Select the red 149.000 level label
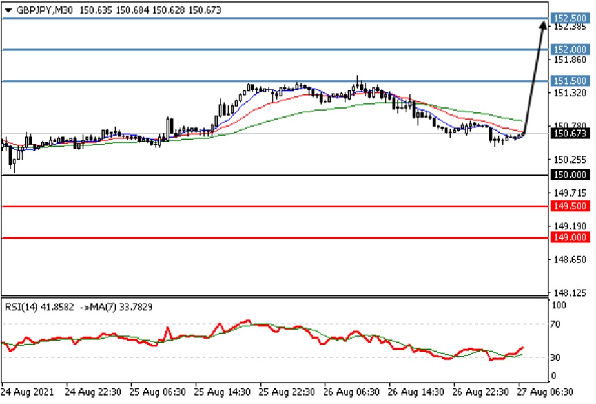This screenshot has height=404, width=596. point(570,237)
